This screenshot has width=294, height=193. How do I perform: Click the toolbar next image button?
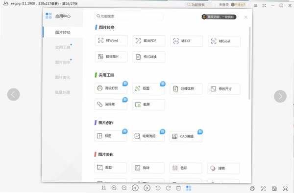(147, 188)
